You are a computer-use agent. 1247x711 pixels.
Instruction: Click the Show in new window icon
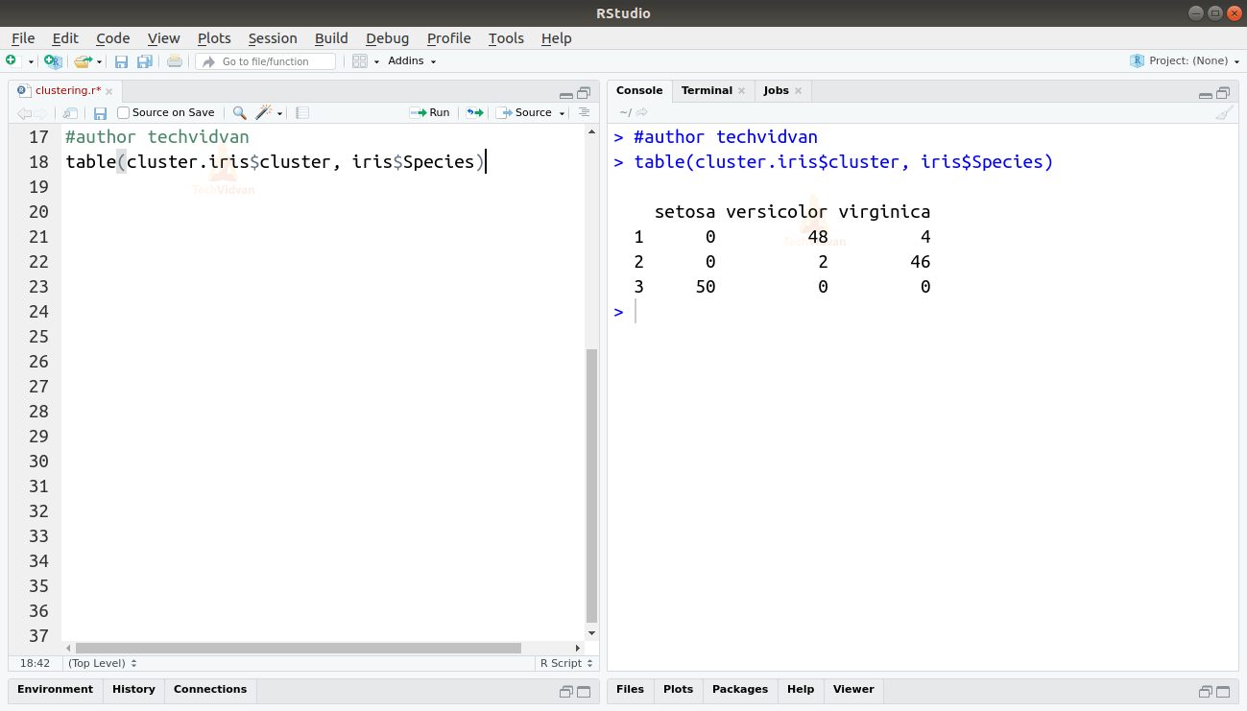coord(70,113)
